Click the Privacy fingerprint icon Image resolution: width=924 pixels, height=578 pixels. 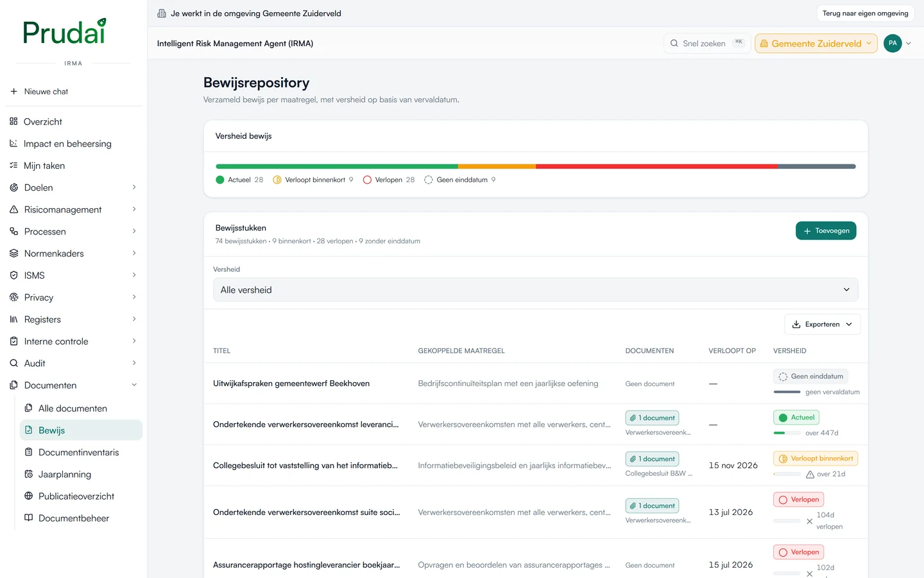click(13, 297)
